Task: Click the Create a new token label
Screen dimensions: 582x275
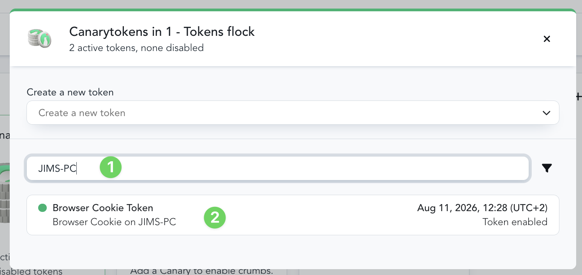Action: [70, 92]
